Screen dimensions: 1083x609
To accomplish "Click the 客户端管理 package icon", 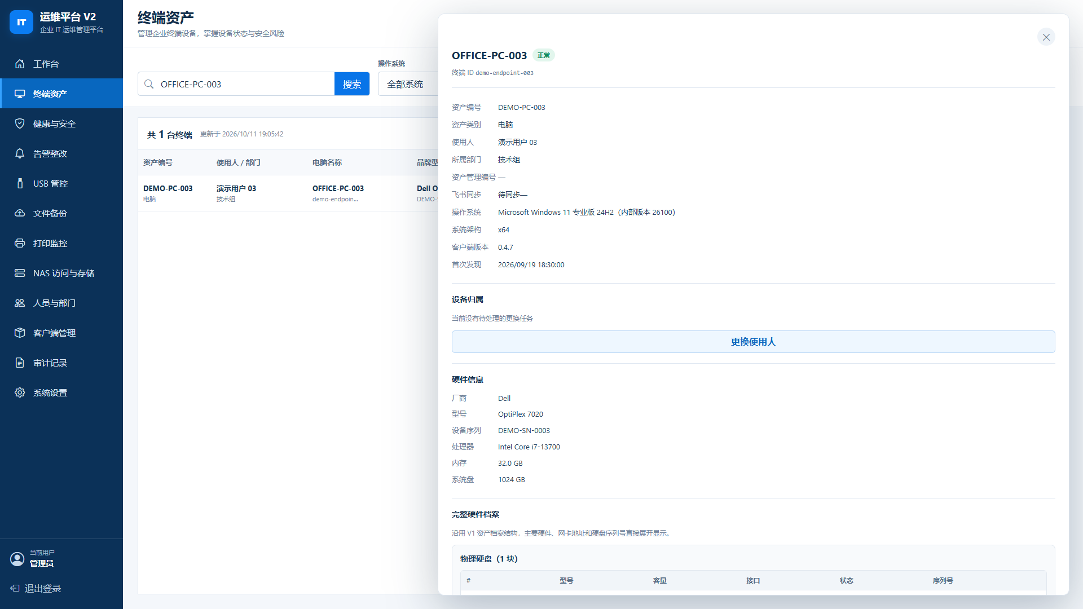I will (20, 333).
